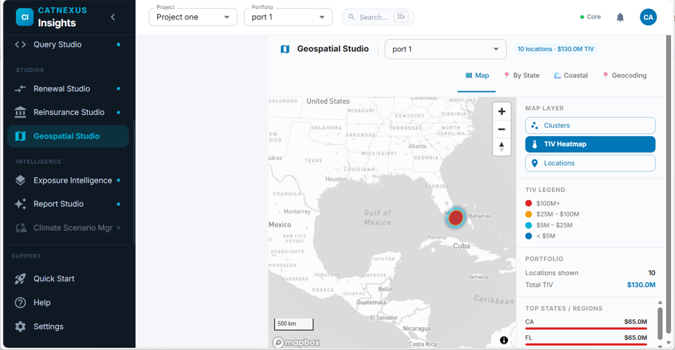Collapse the sidebar with the chevron arrow

[x=113, y=17]
